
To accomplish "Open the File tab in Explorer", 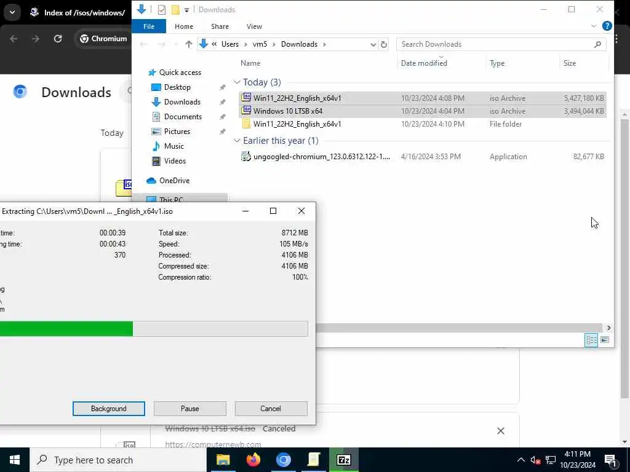I will coord(149,26).
